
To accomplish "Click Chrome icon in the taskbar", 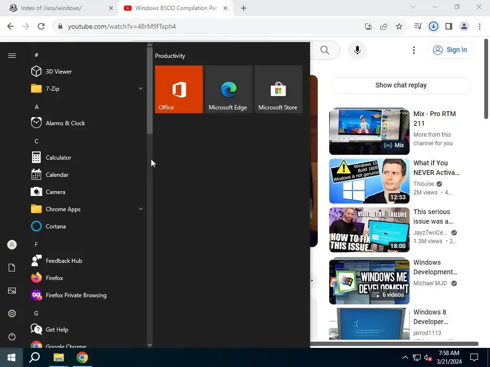I will tap(82, 357).
